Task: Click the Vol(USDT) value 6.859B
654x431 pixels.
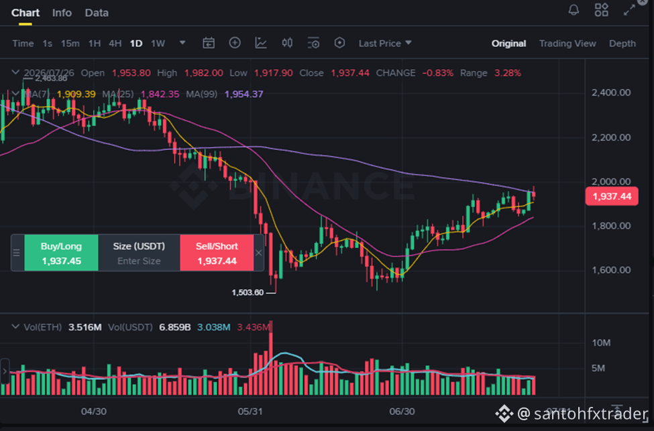Action: tap(175, 327)
